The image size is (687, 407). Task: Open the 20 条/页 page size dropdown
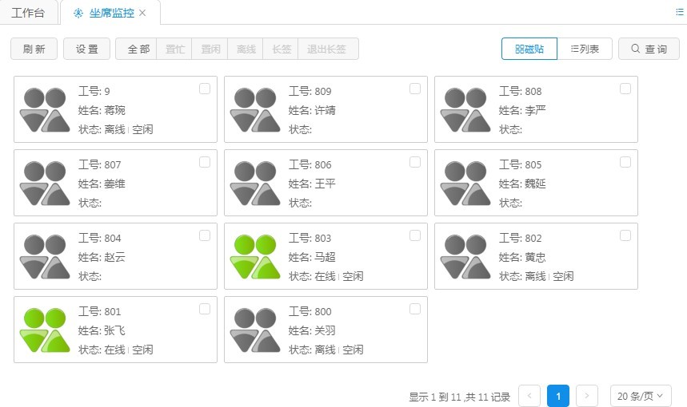tap(641, 395)
